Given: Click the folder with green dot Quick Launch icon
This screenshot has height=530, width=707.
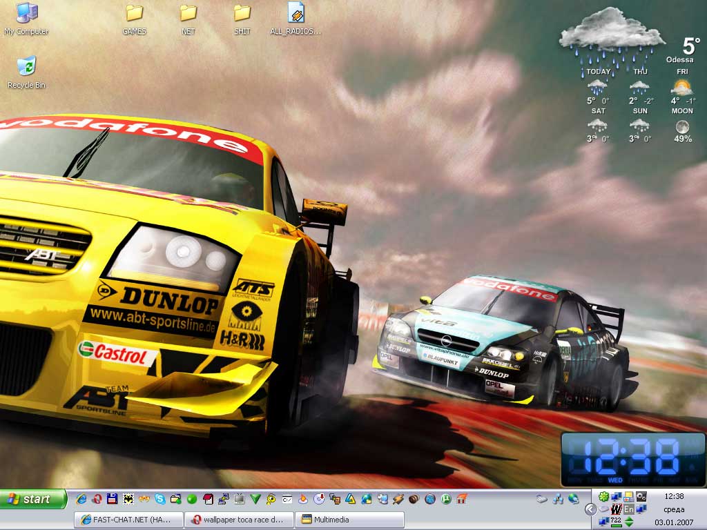Looking at the screenshot, I should point(176,499).
